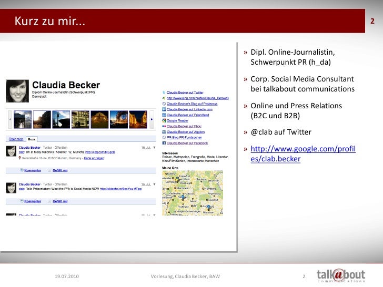Open the Google Reader link
383x287 pixels.
(177, 120)
